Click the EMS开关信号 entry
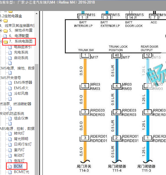The image size is (166, 175). 10,78
